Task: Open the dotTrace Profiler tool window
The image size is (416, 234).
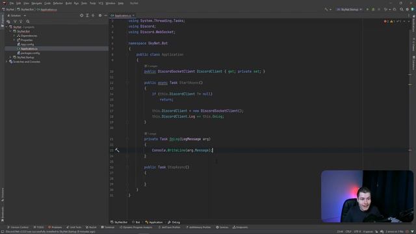Action: pos(169,227)
